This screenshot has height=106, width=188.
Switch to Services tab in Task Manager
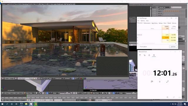coord(174,23)
